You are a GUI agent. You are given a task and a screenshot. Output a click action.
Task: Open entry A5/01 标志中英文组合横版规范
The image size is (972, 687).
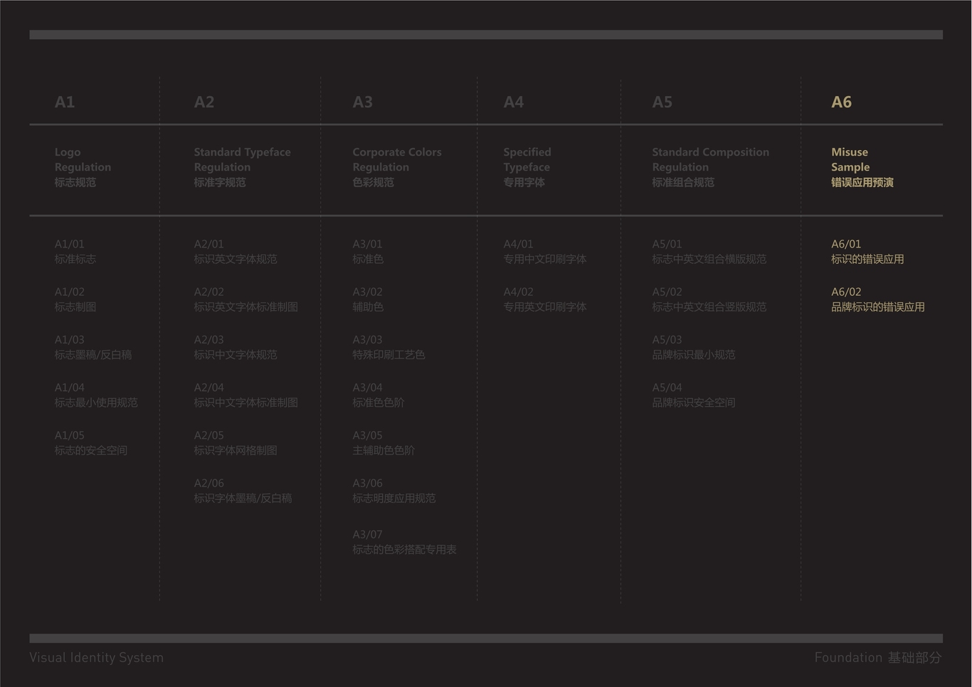(709, 252)
